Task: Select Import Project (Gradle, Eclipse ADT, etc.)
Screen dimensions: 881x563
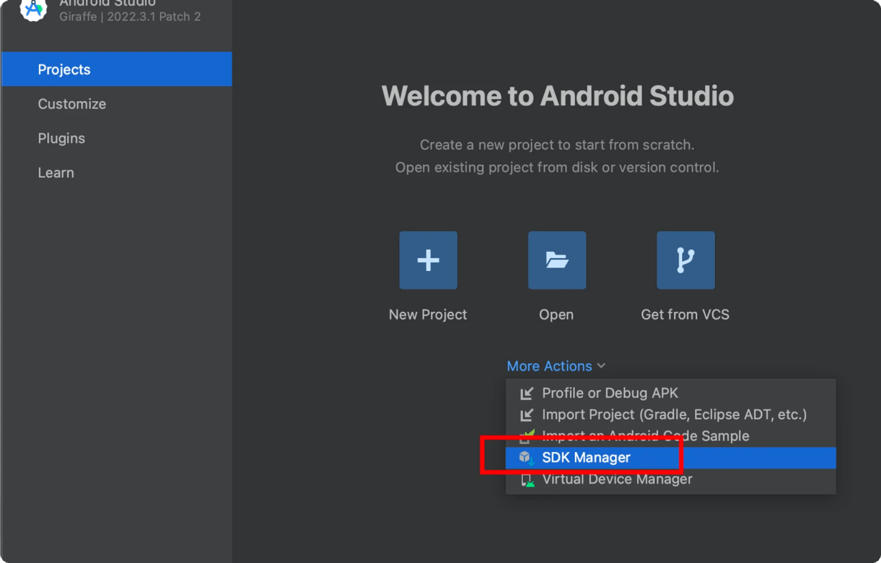Action: click(x=674, y=414)
